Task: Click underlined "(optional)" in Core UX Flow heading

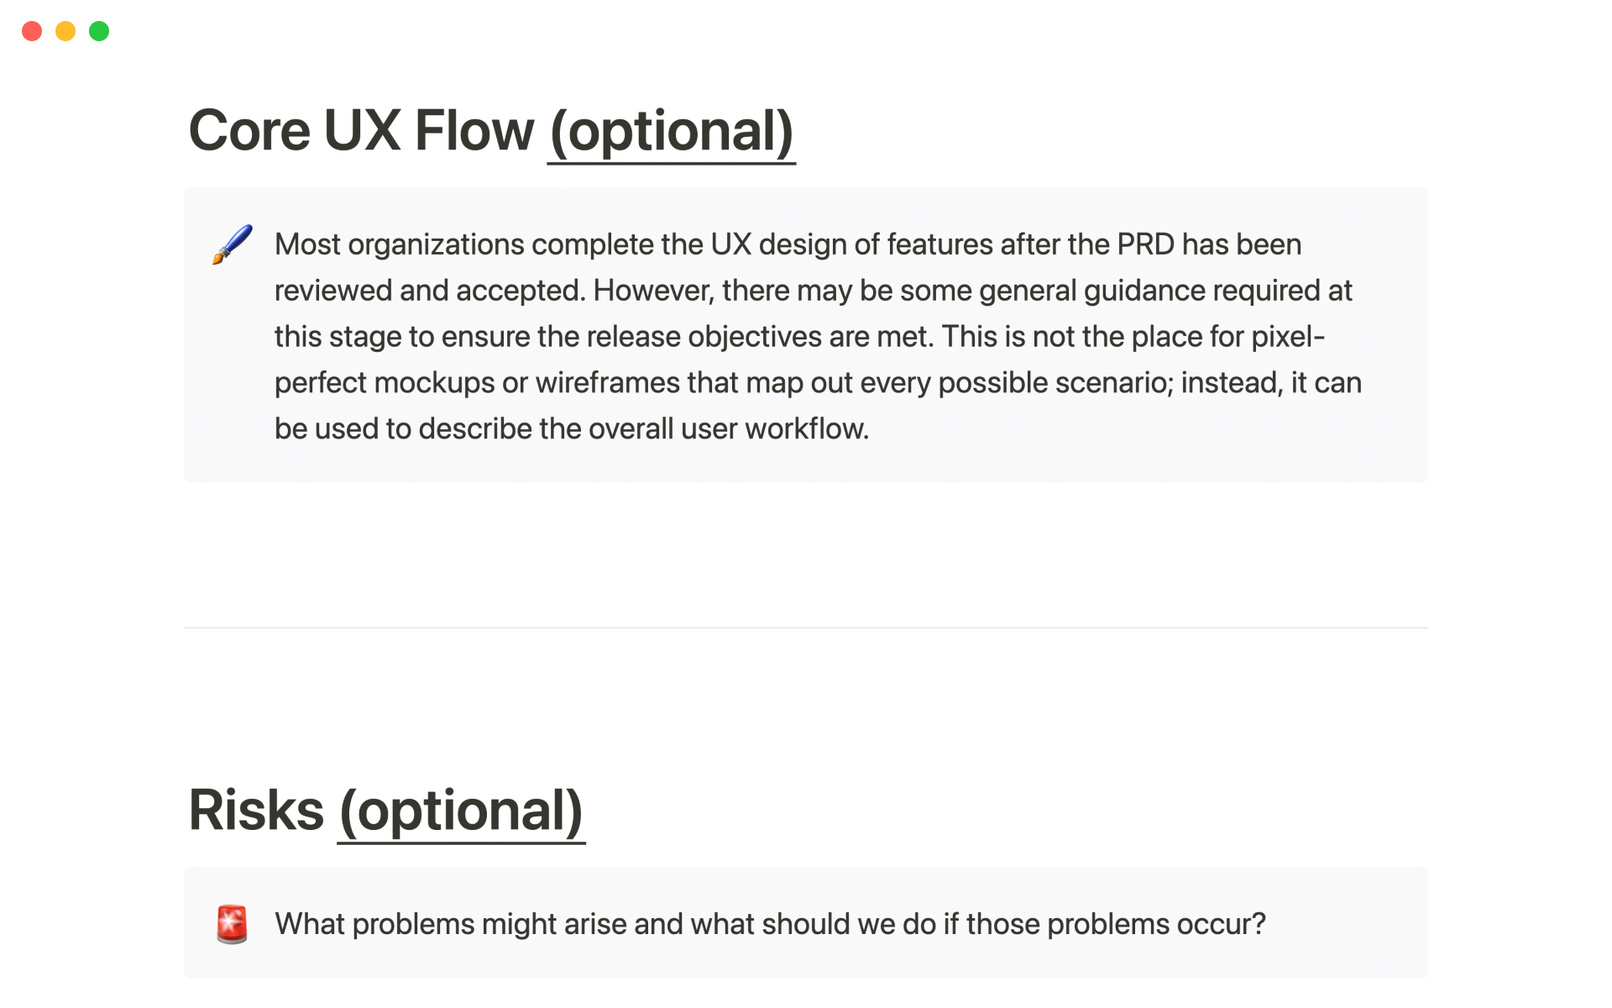Action: click(671, 132)
